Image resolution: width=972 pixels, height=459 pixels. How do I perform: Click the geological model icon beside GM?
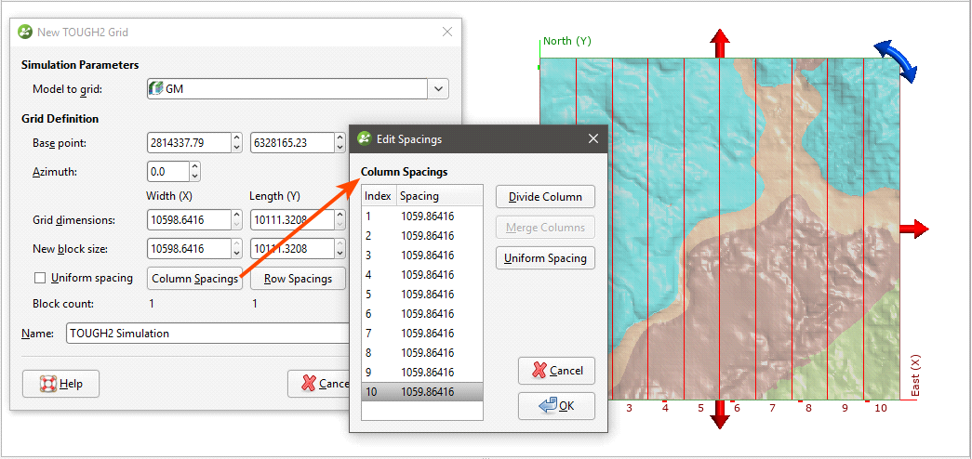(156, 88)
